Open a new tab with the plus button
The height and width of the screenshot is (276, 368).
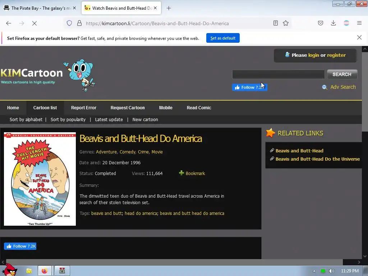point(169,8)
